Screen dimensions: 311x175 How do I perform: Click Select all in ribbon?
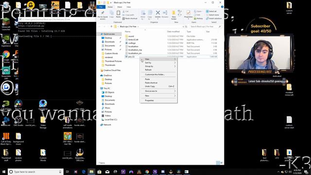211,11
